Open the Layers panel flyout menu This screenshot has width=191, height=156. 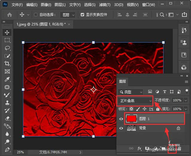pos(187,82)
